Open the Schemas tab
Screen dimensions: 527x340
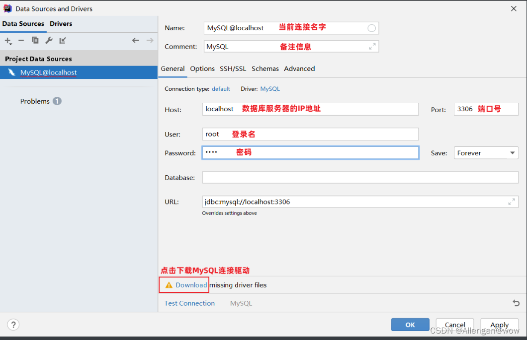click(265, 69)
